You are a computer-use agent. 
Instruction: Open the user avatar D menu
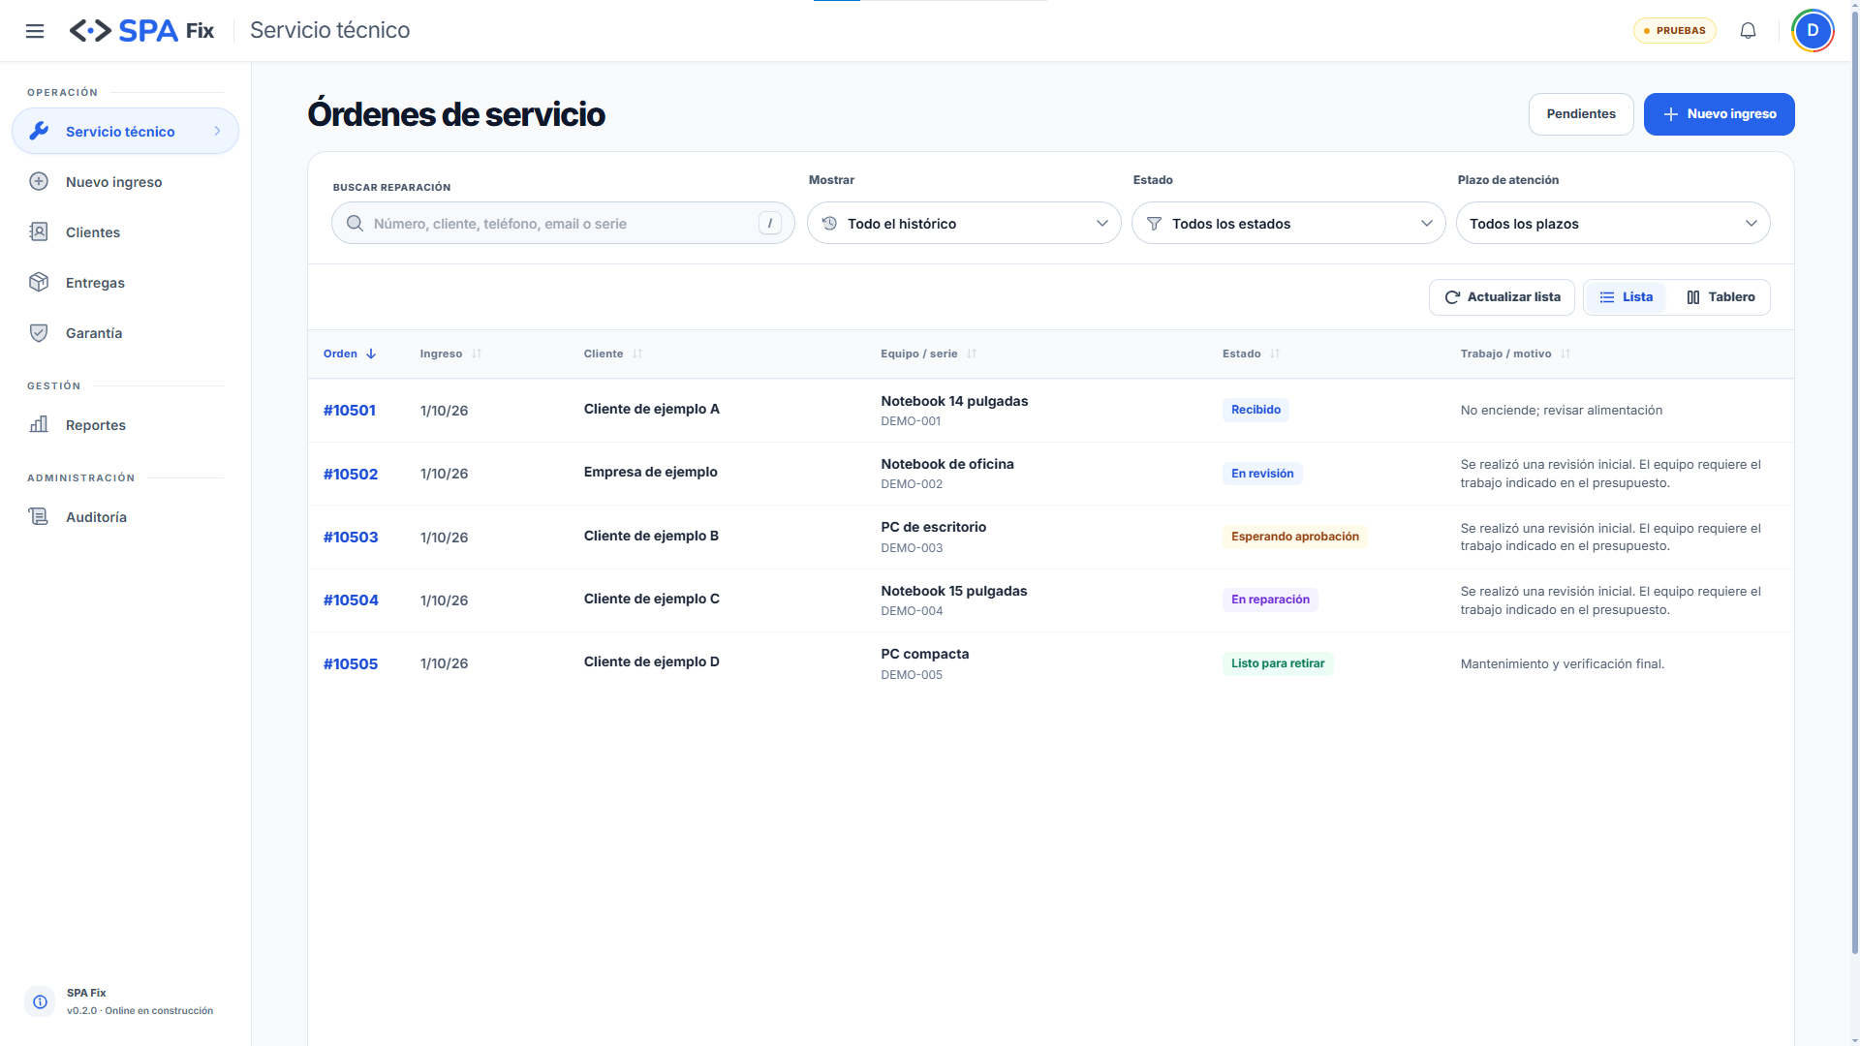[x=1813, y=31]
